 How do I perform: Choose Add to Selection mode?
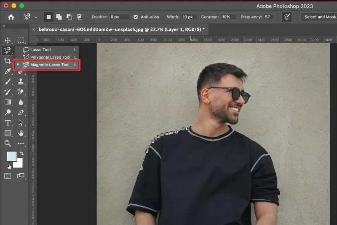tap(59, 17)
